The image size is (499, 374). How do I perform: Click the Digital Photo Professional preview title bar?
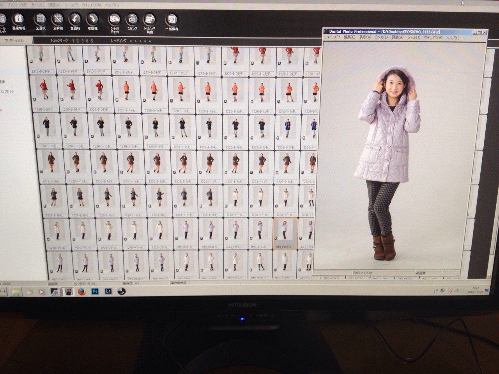coord(405,32)
